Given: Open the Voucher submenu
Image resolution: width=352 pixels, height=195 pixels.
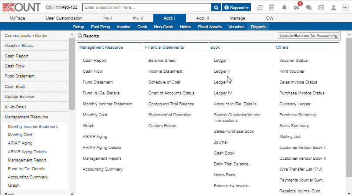Looking at the screenshot, I should click(x=236, y=27).
